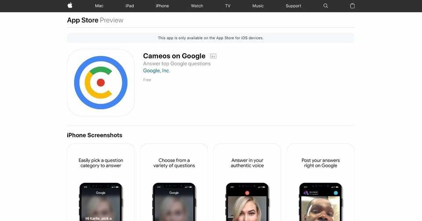422x221 pixels.
Task: Click the iPhone Screenshots heading
Action: pos(95,135)
